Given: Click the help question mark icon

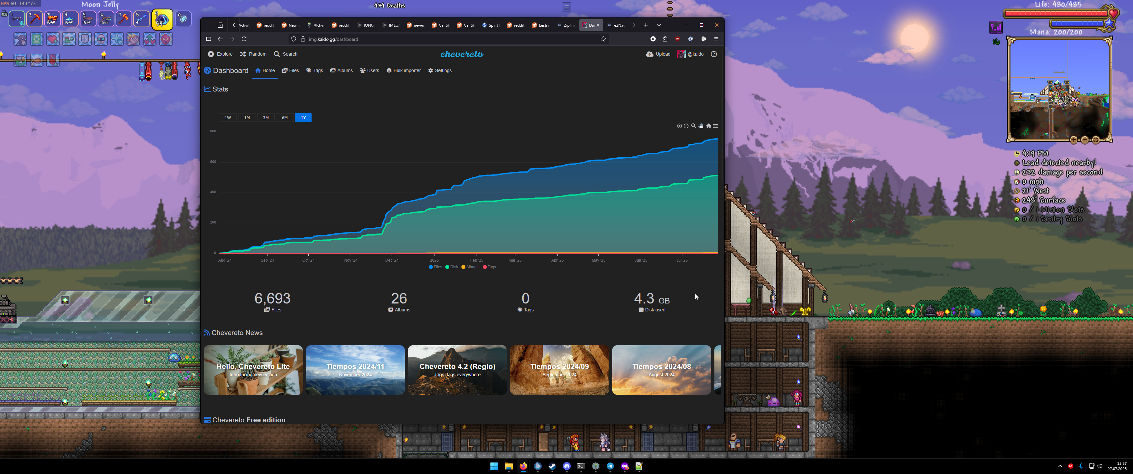Looking at the screenshot, I should (714, 54).
